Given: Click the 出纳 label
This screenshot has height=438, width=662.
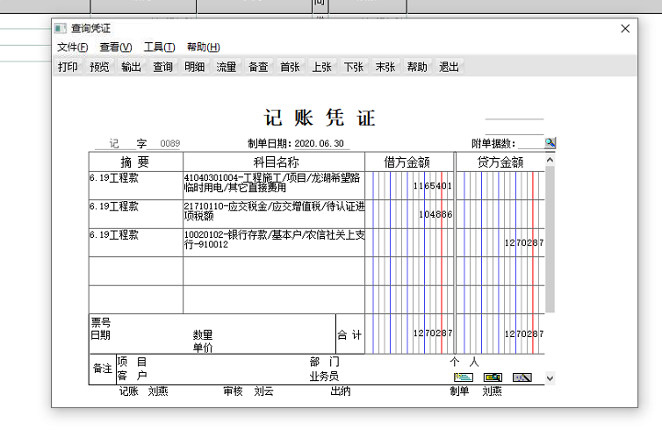Looking at the screenshot, I should [341, 391].
